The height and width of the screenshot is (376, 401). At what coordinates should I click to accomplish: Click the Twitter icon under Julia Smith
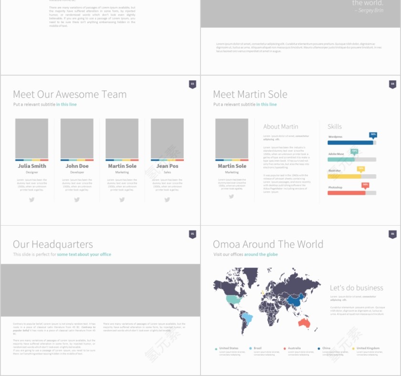32,200
